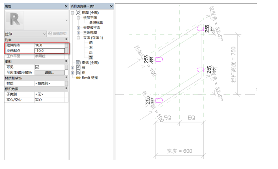Close the 属性 properties panel

66,6
